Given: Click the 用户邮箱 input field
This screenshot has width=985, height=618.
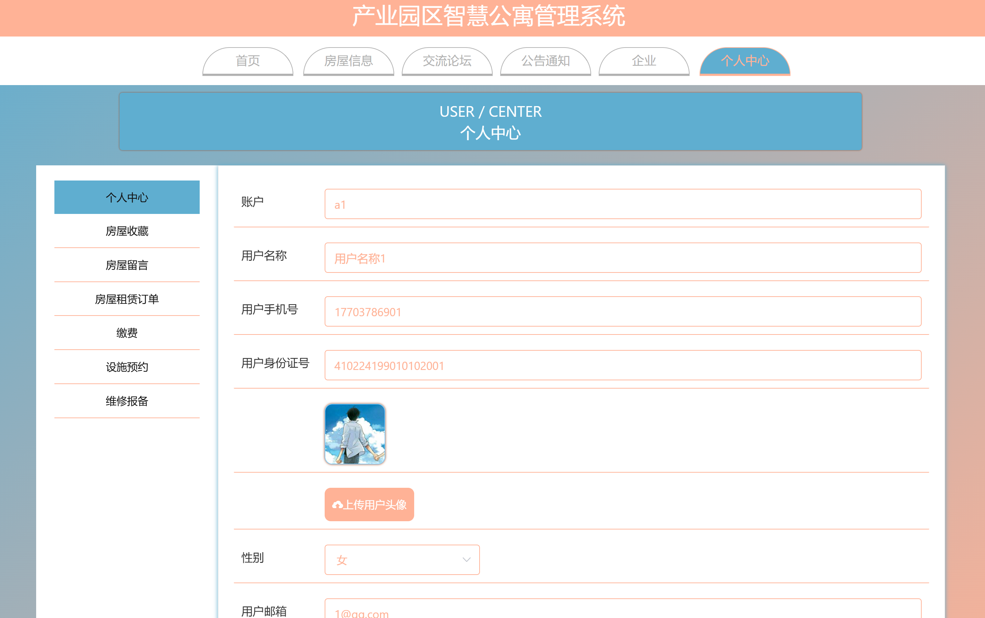Looking at the screenshot, I should 623,609.
